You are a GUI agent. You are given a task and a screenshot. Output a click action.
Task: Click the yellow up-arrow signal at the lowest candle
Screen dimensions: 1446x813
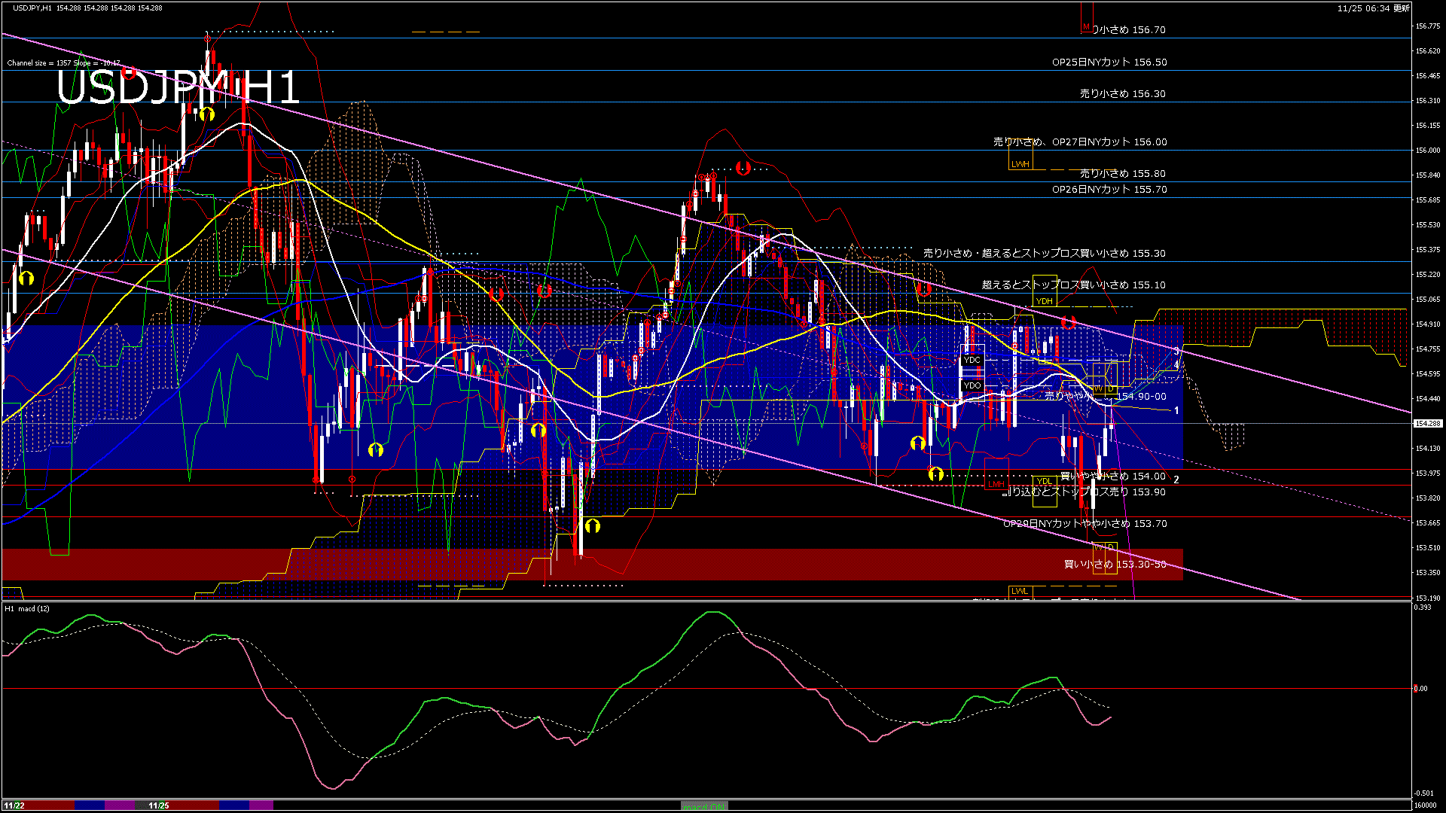click(592, 525)
